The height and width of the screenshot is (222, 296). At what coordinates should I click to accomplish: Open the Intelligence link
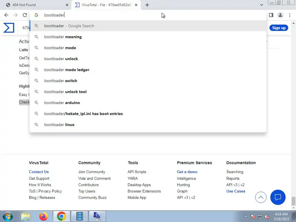tap(186, 178)
